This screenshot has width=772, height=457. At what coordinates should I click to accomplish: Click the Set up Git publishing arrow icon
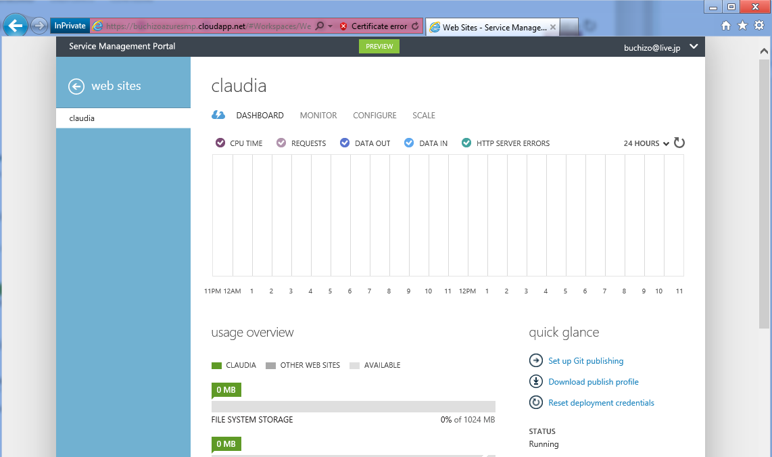click(x=535, y=360)
